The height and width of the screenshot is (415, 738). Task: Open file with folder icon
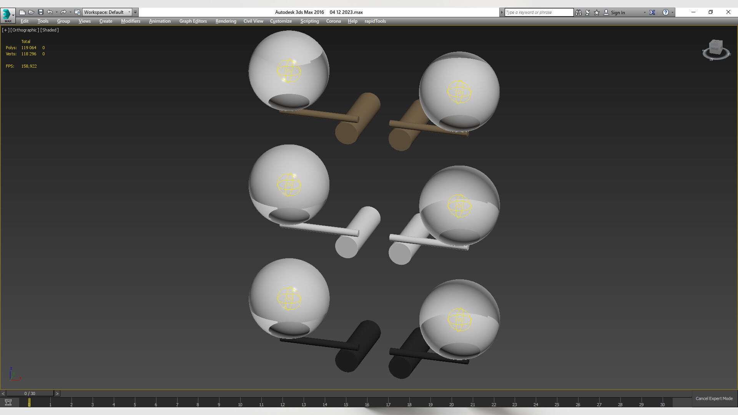[x=31, y=12]
